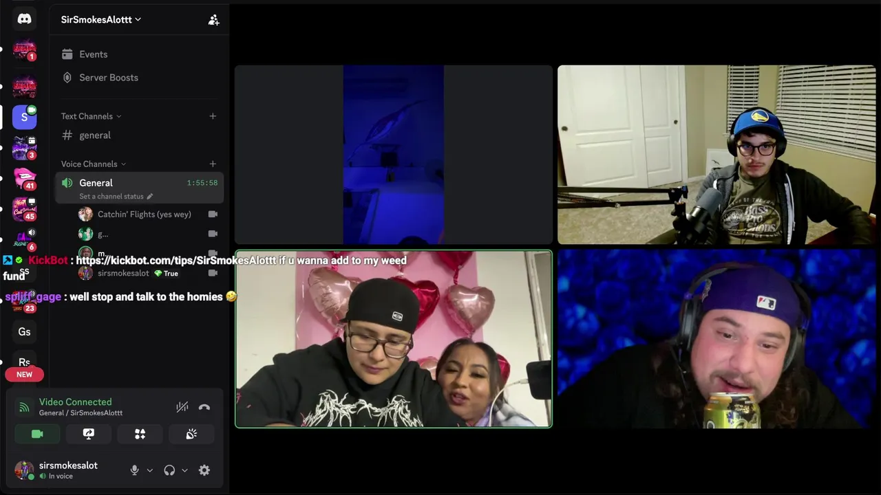Viewport: 881px width, 495px height.
Task: Open headphone output options arrow
Action: tap(184, 470)
